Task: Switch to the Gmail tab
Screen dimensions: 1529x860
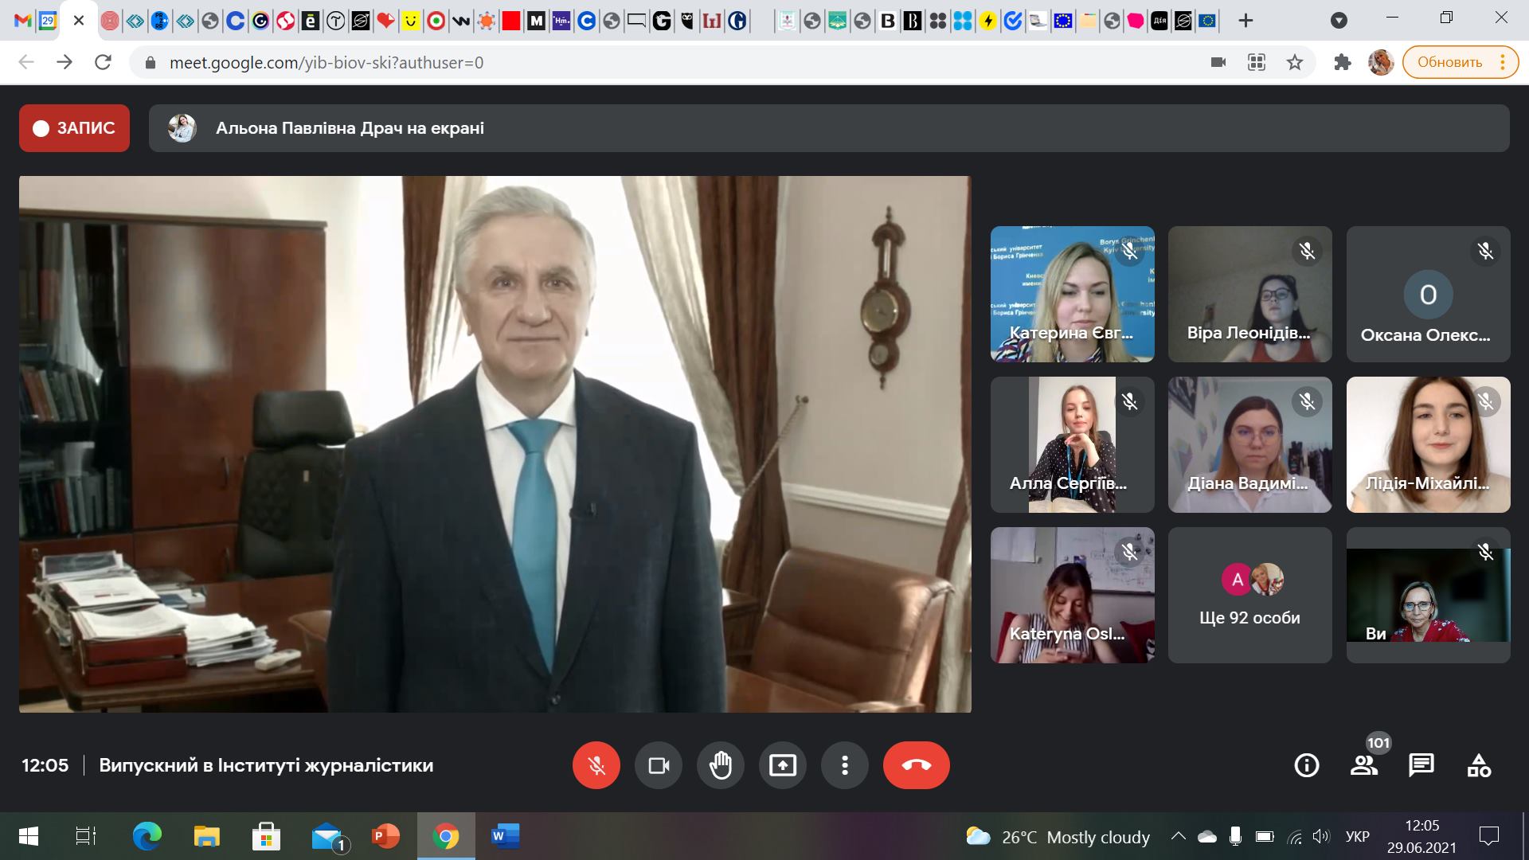Action: tap(22, 21)
